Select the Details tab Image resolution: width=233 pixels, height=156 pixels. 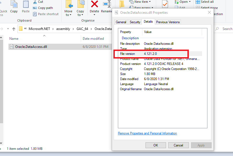point(148,22)
